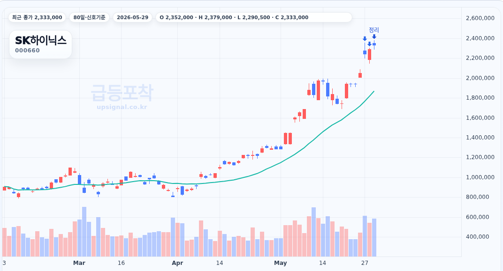Click the last volume bar on the right
The width and height of the screenshot is (503, 271).
click(374, 238)
